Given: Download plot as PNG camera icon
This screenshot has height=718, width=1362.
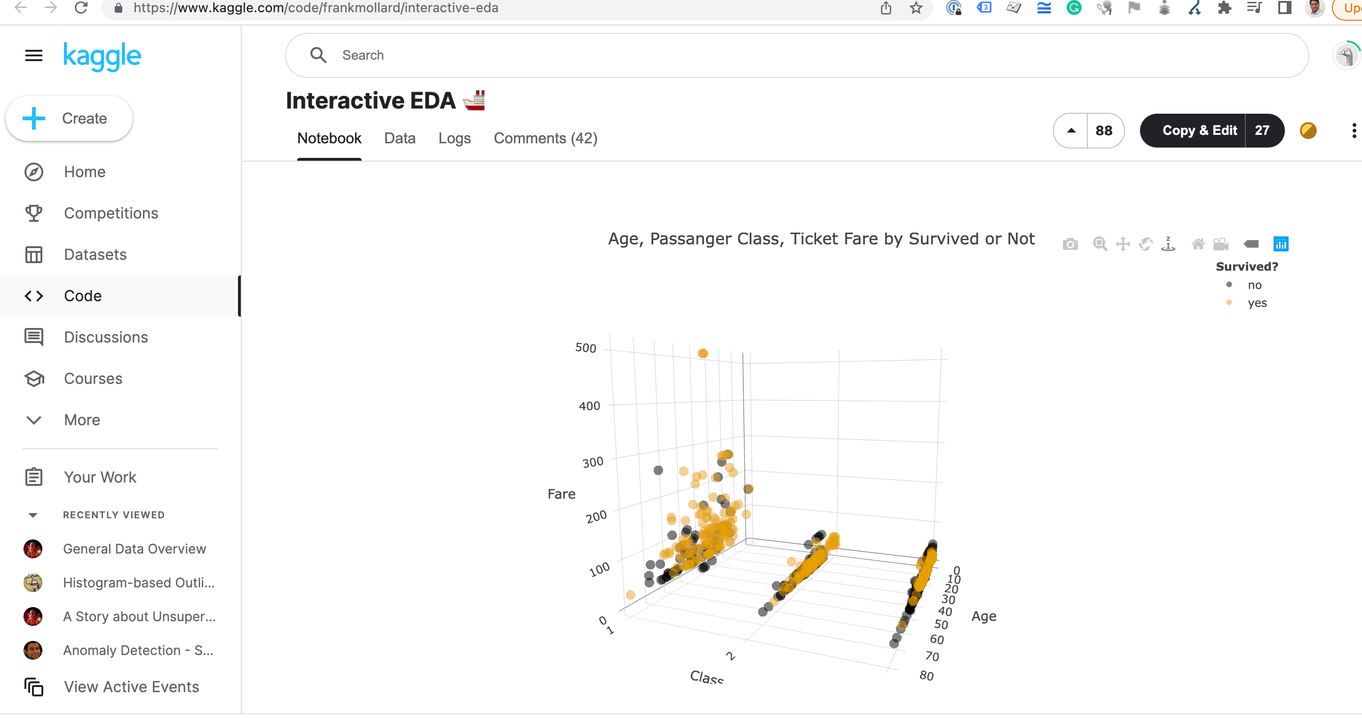Looking at the screenshot, I should [x=1070, y=245].
